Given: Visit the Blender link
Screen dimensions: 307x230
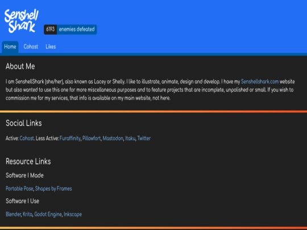Looking at the screenshot, I should (x=13, y=214).
